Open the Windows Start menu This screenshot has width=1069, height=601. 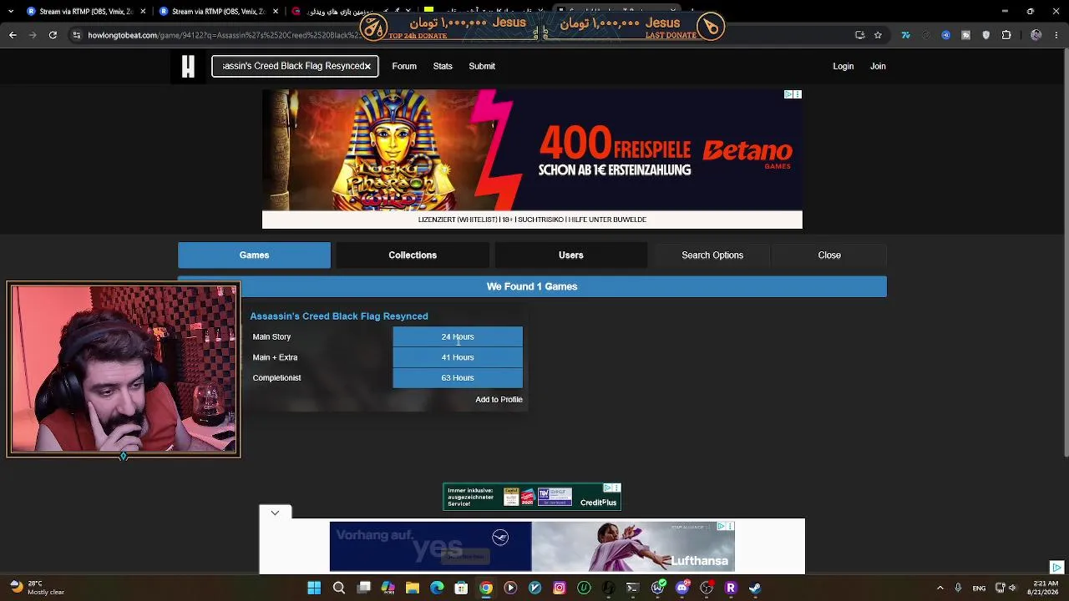click(x=314, y=588)
